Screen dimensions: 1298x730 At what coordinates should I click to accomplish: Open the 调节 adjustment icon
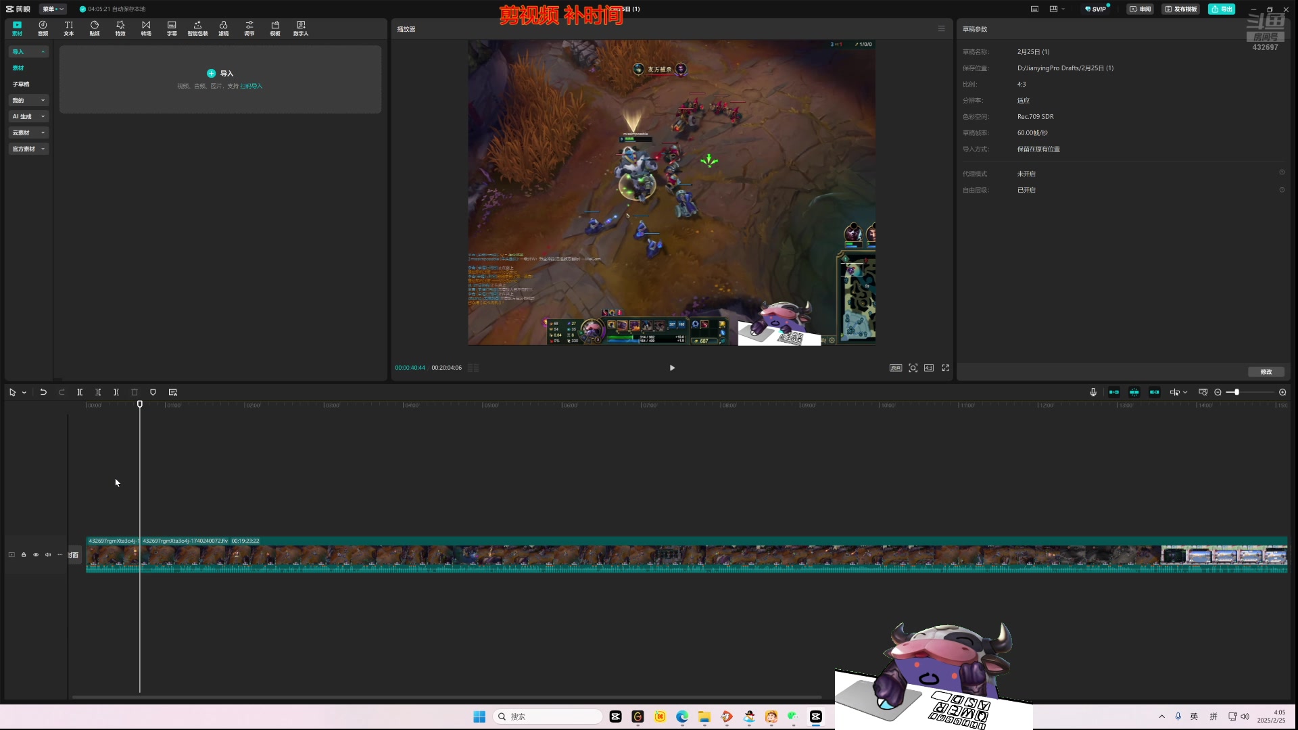click(x=249, y=28)
